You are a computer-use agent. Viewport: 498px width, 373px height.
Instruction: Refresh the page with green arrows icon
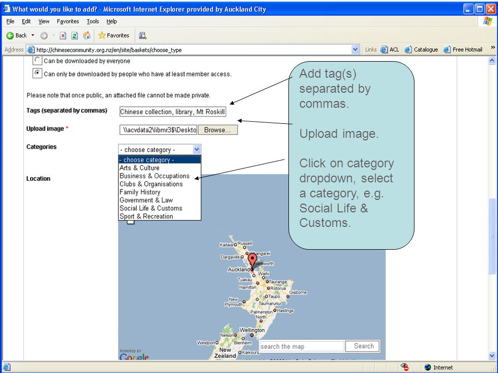pyautogui.click(x=75, y=36)
